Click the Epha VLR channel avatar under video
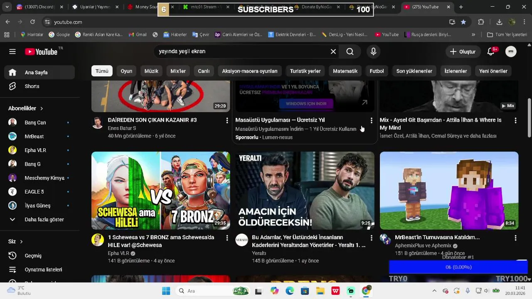 click(97, 240)
